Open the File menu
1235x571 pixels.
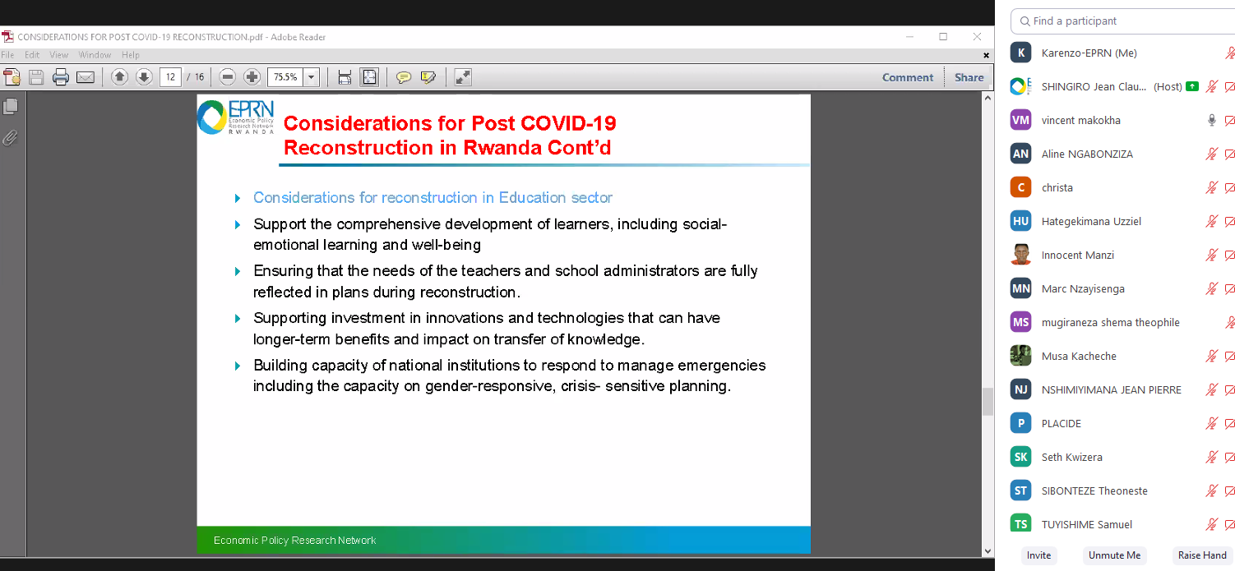coord(8,55)
